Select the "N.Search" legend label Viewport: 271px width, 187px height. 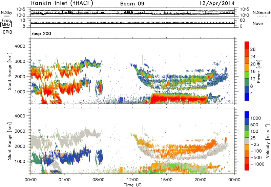tap(262, 12)
